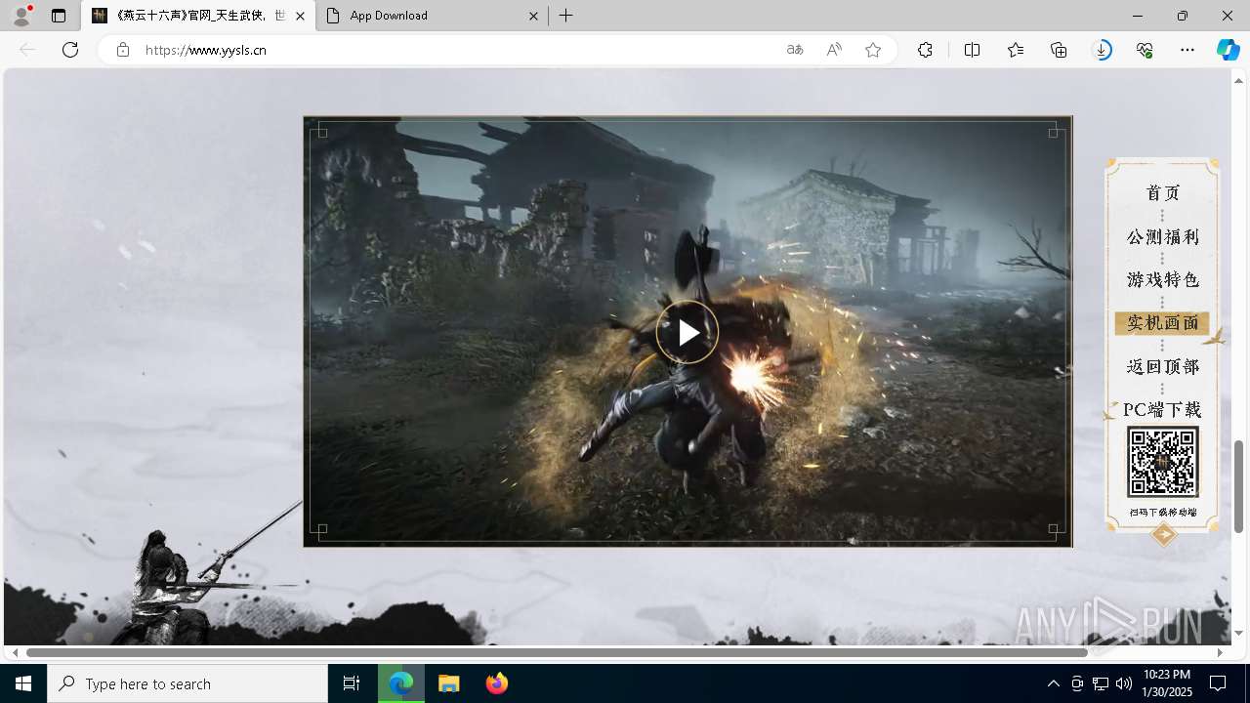Open the notification center icon
Image resolution: width=1250 pixels, height=703 pixels.
(1218, 683)
